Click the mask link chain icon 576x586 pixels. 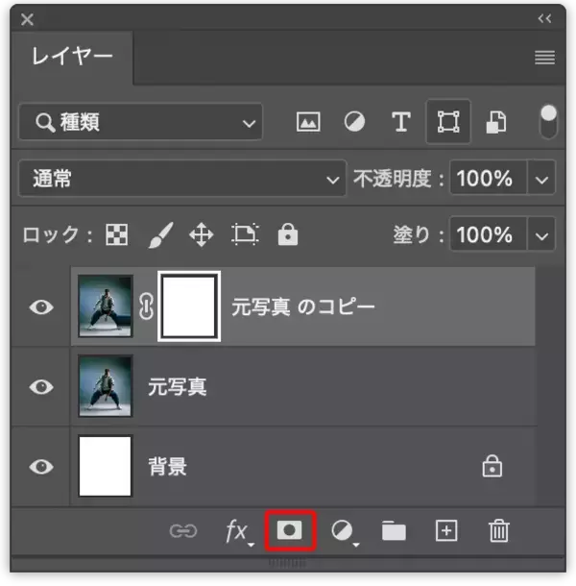point(146,306)
